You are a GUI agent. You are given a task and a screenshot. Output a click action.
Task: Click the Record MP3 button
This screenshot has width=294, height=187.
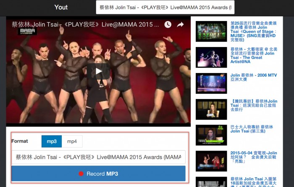click(x=98, y=174)
